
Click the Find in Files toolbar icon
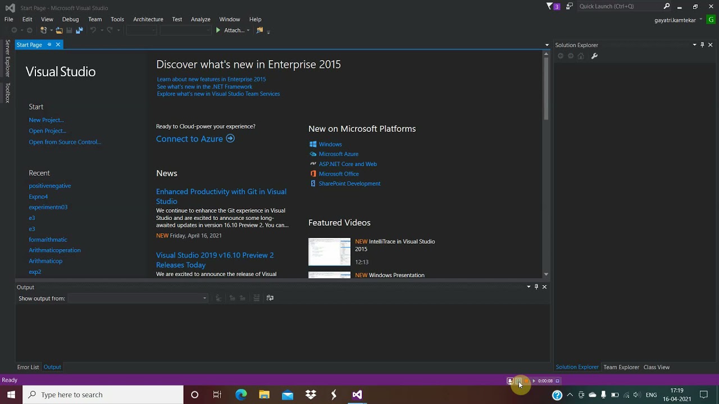[x=260, y=30]
